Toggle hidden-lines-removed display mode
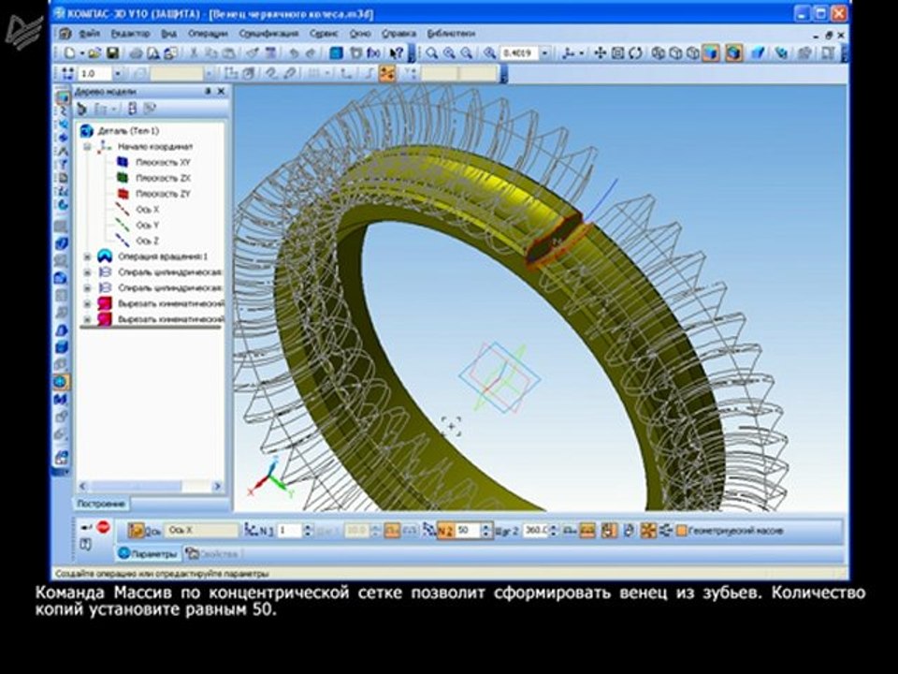Screen dimensions: 898x674 (675, 53)
